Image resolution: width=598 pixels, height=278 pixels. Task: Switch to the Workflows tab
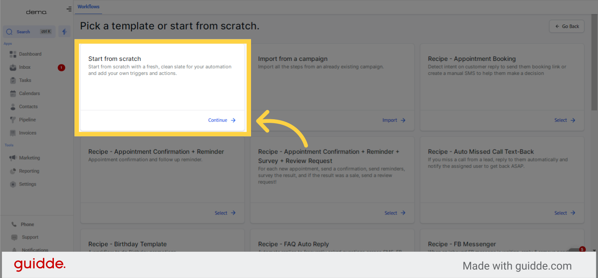click(88, 7)
